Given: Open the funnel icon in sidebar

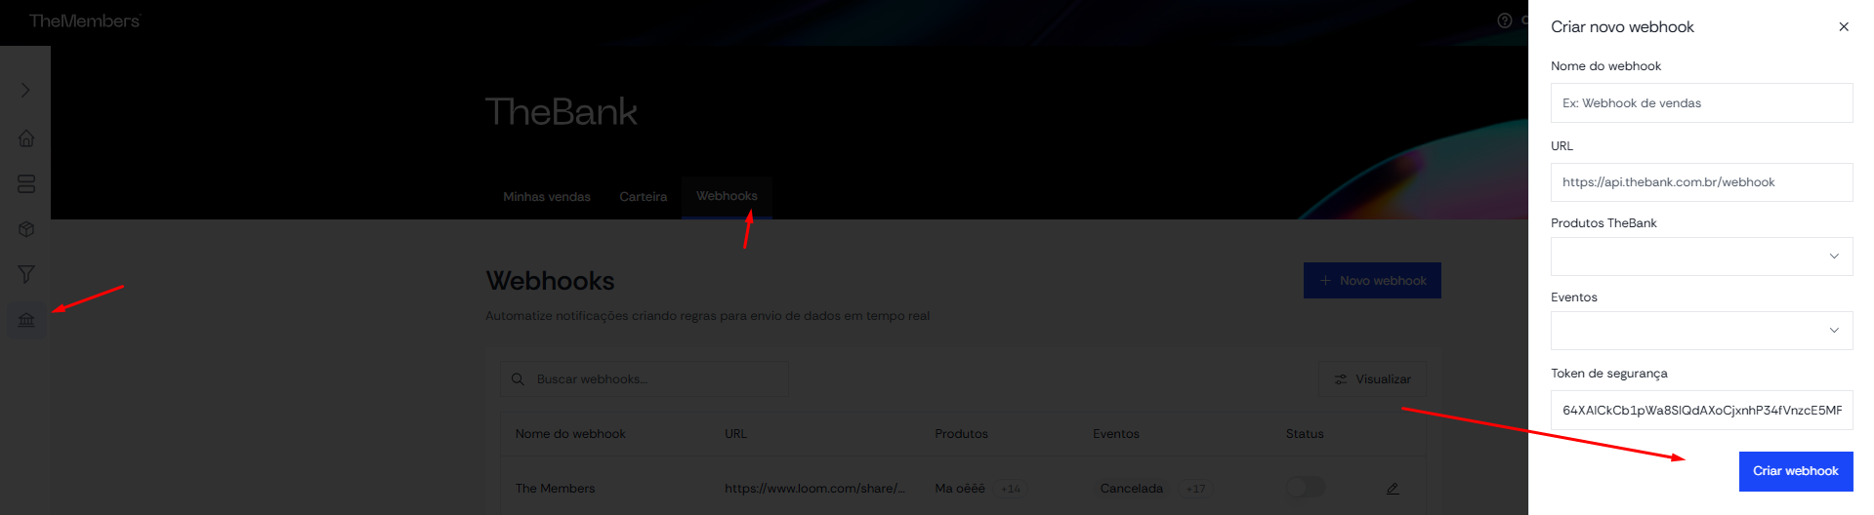Looking at the screenshot, I should coord(26,274).
